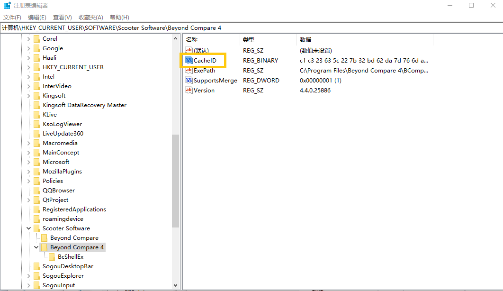Screen dimensions: 503x291
Task: Expand the QtProject key
Action: coord(28,200)
